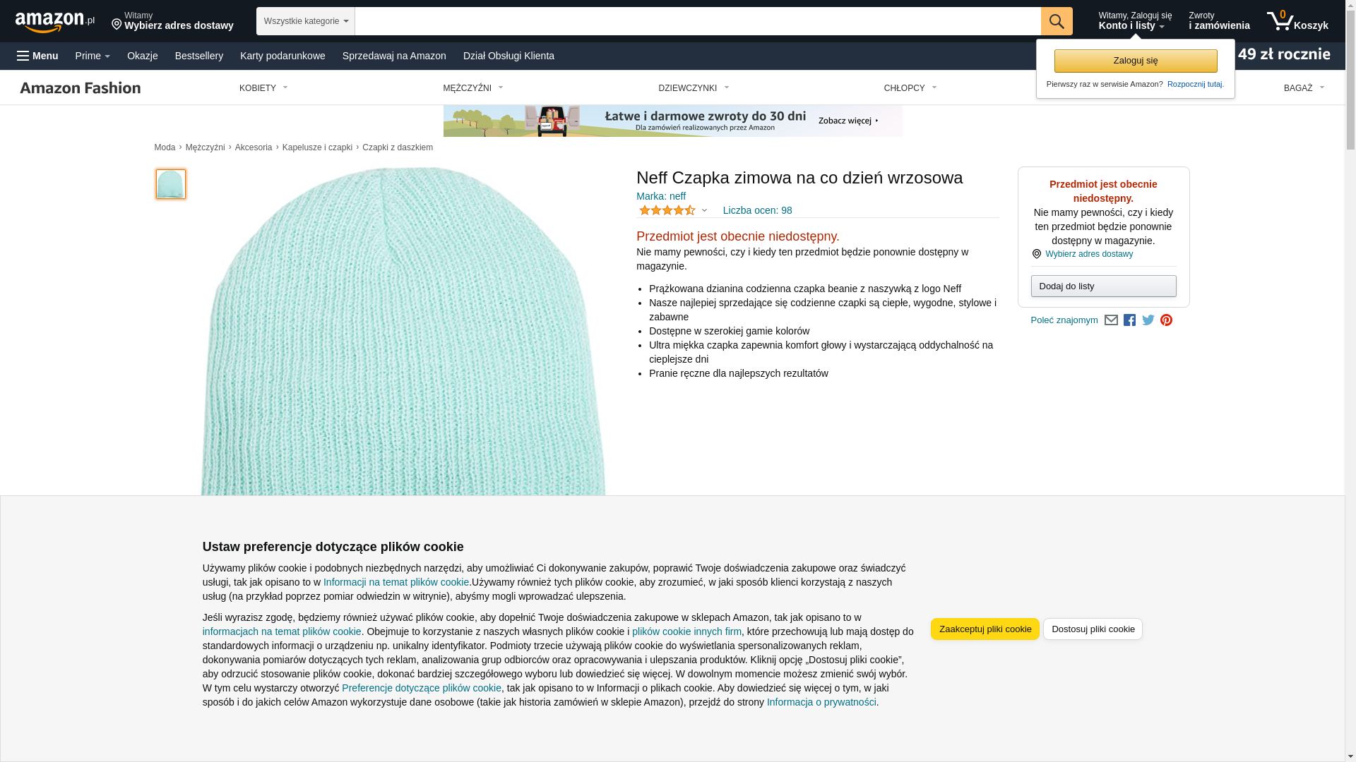Expand the KOBIETY fashion menu
The height and width of the screenshot is (762, 1356).
point(263,88)
